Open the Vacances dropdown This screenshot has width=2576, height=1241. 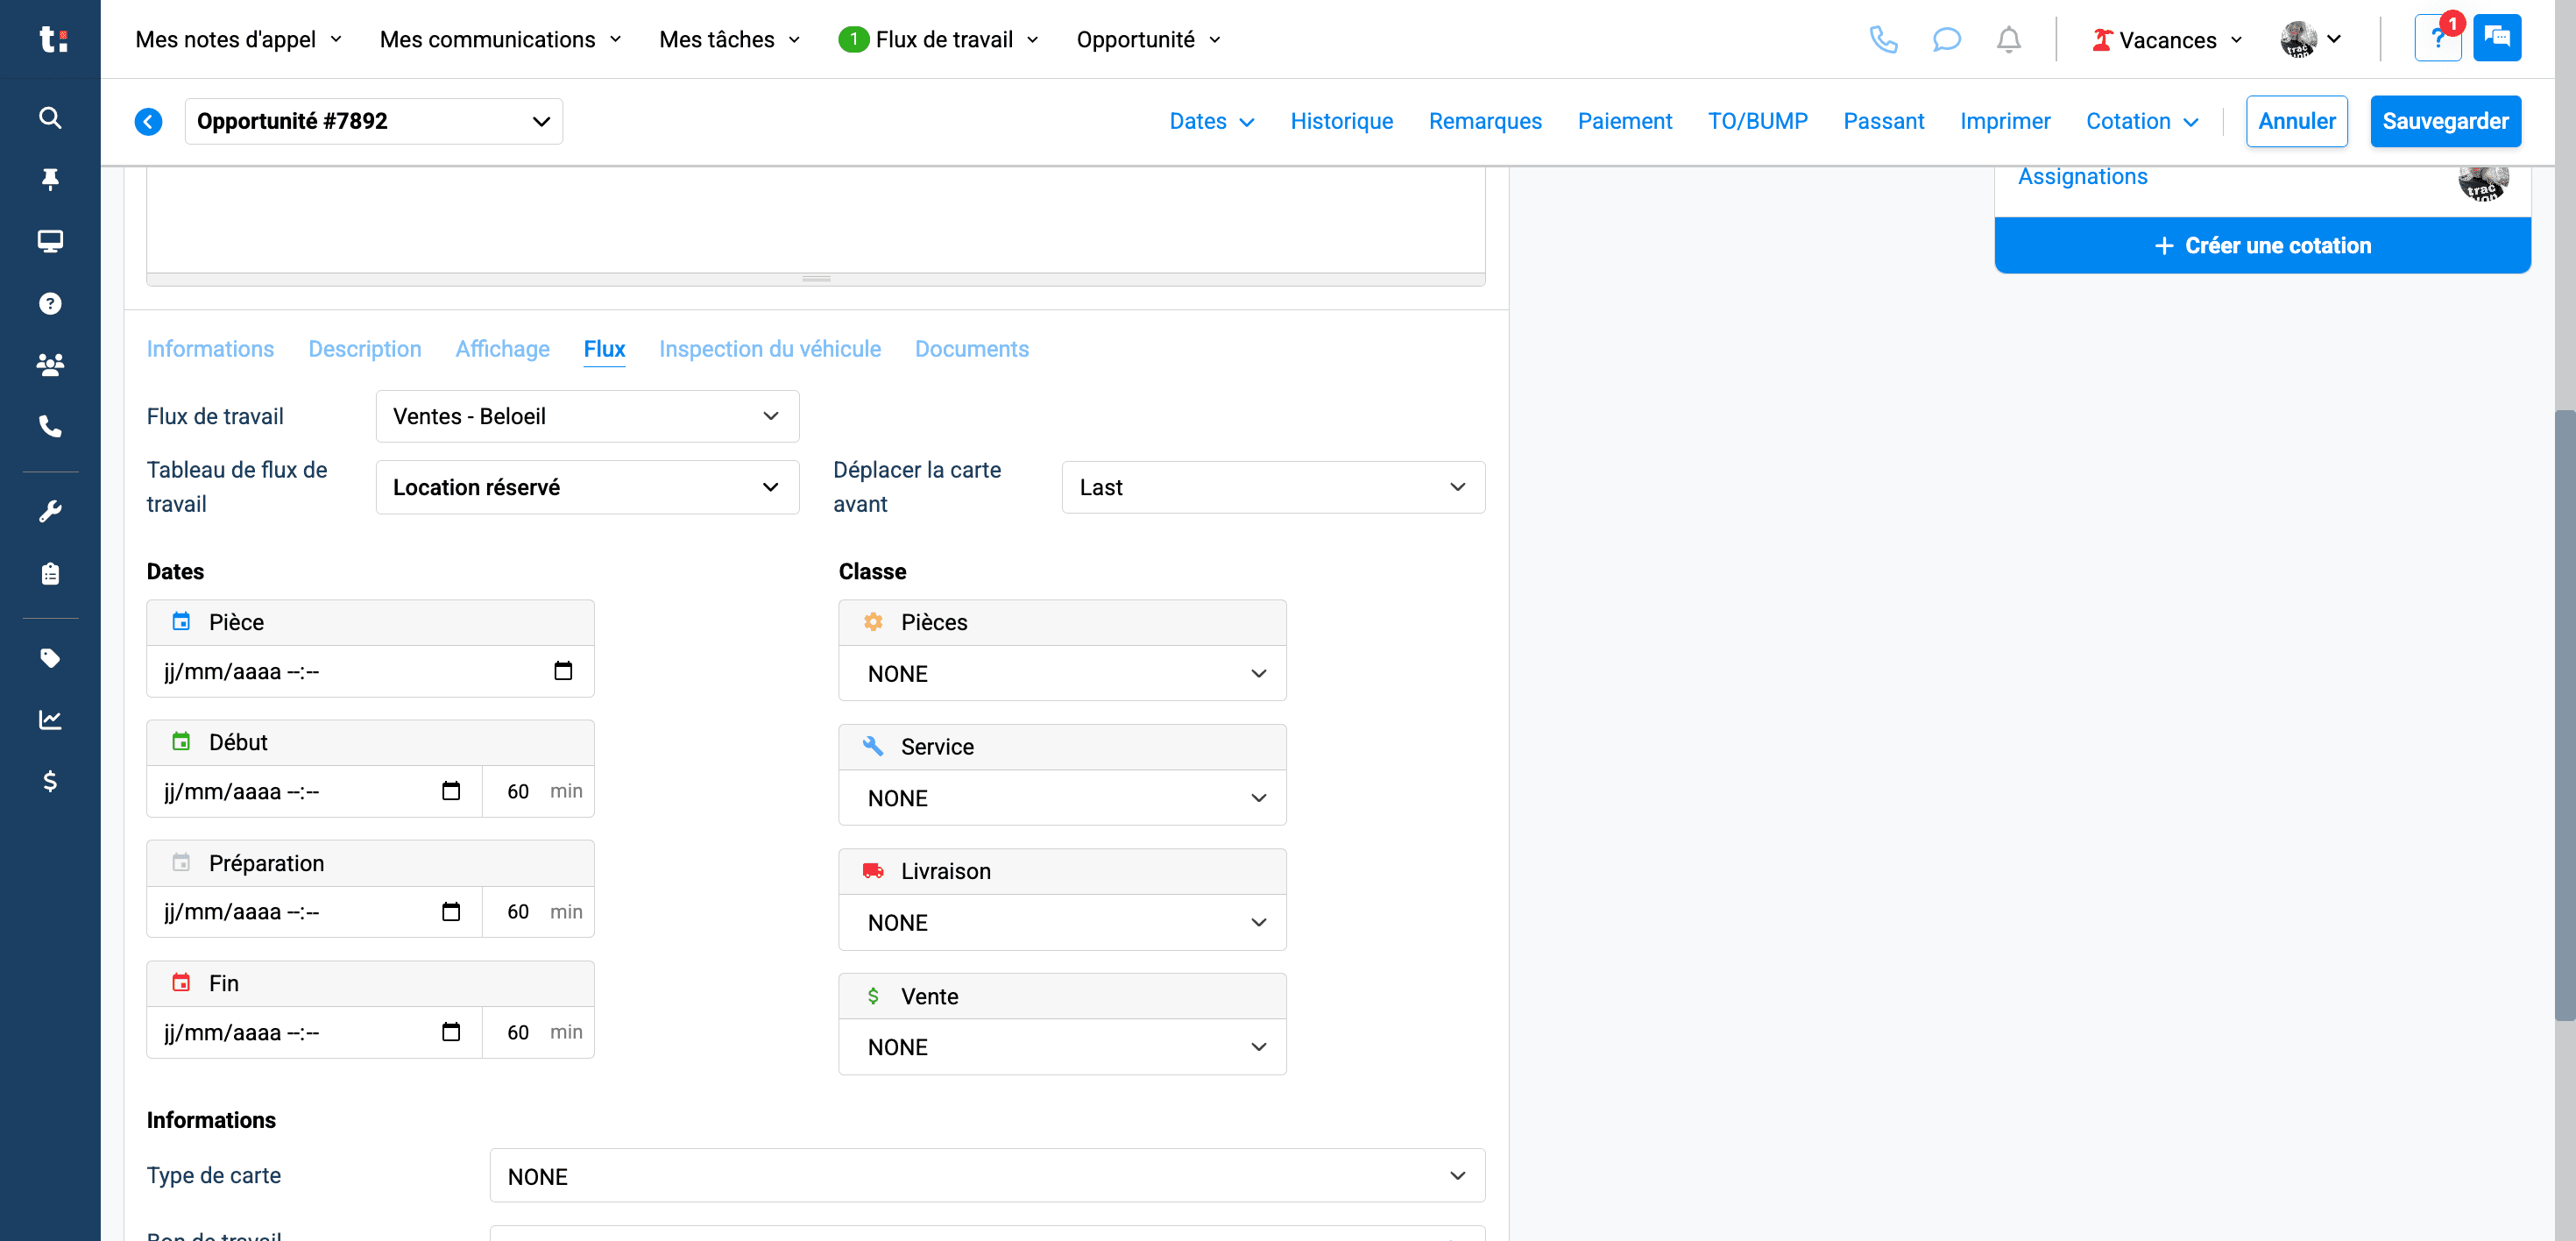(2166, 39)
